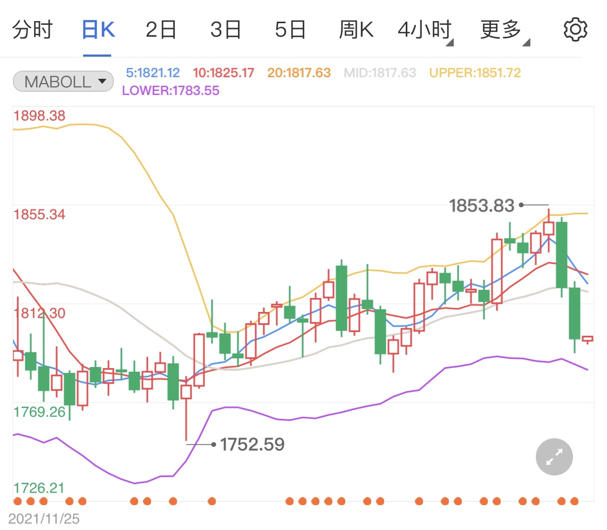Click the MID:1817.63 indicator value
This screenshot has width=607, height=530.
[380, 73]
